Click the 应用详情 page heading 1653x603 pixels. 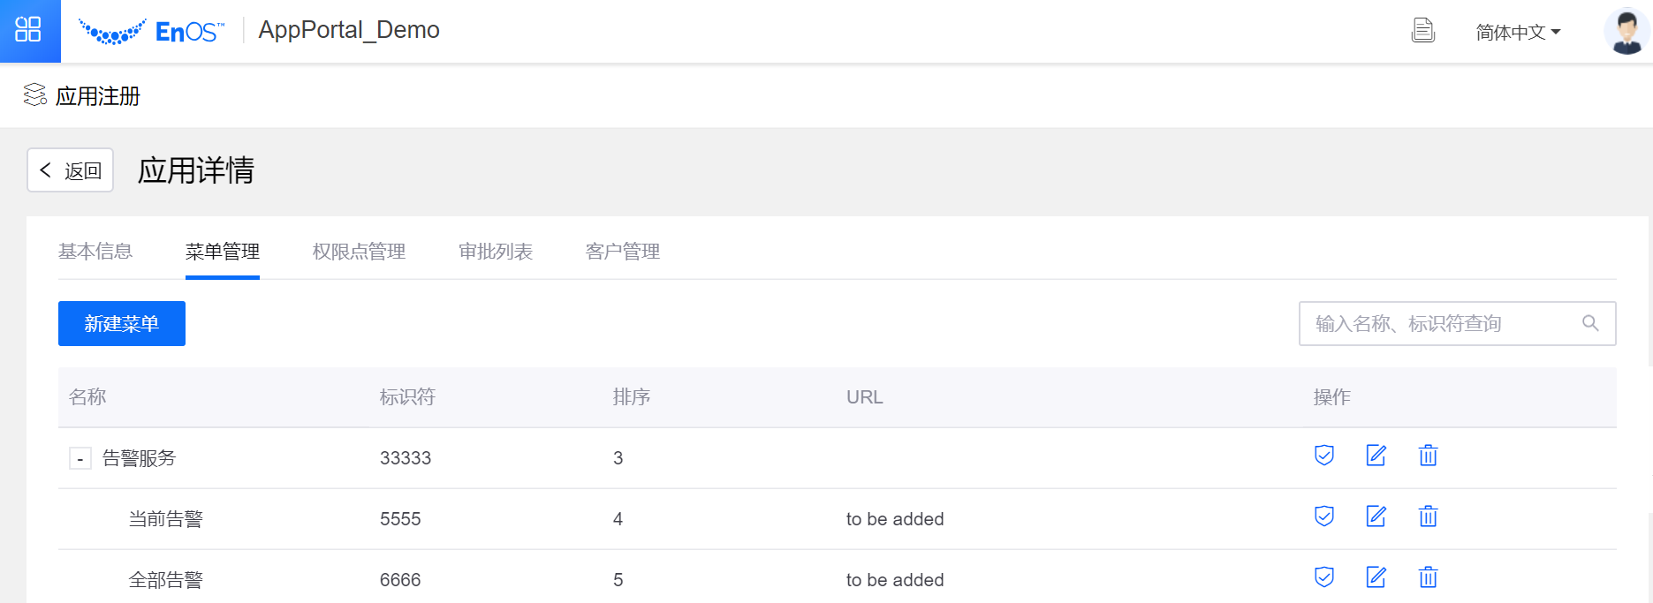point(196,170)
